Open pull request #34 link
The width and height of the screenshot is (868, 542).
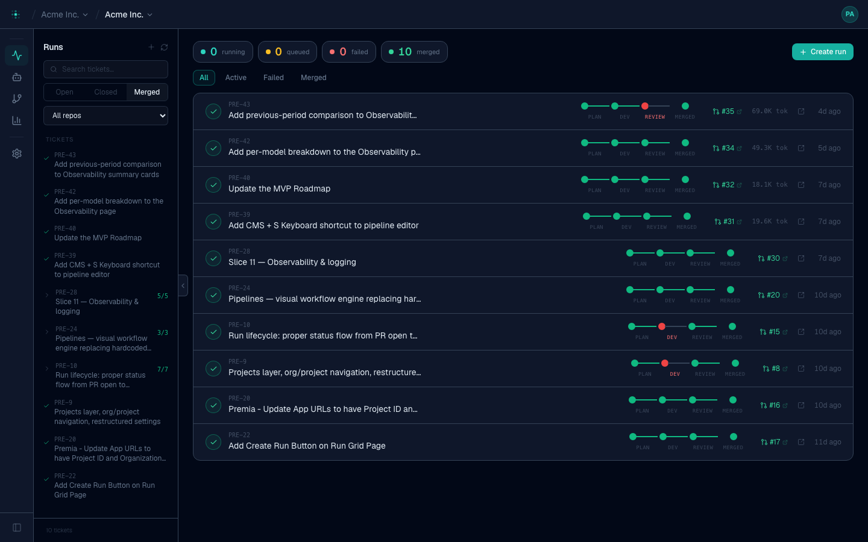pyautogui.click(x=727, y=148)
